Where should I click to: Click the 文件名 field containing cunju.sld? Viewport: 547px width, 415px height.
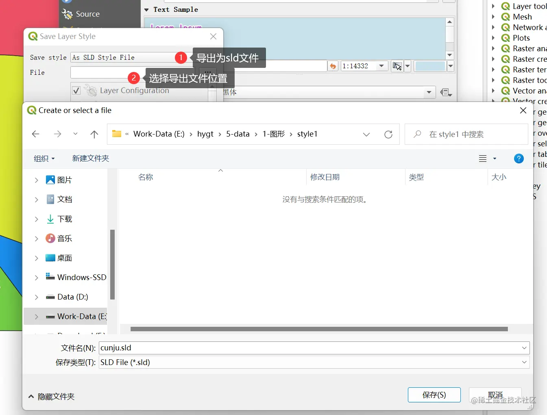(x=310, y=348)
